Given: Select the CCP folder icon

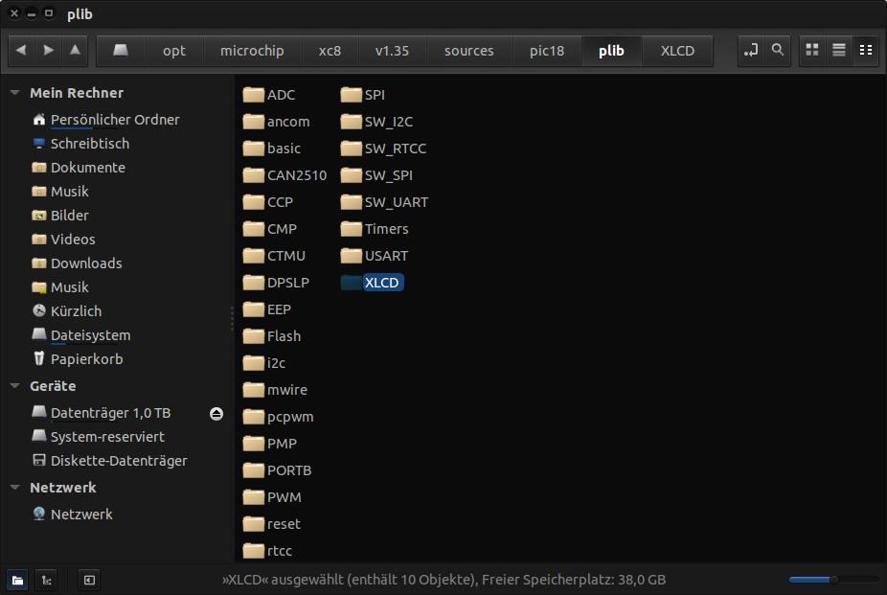Looking at the screenshot, I should coord(254,202).
